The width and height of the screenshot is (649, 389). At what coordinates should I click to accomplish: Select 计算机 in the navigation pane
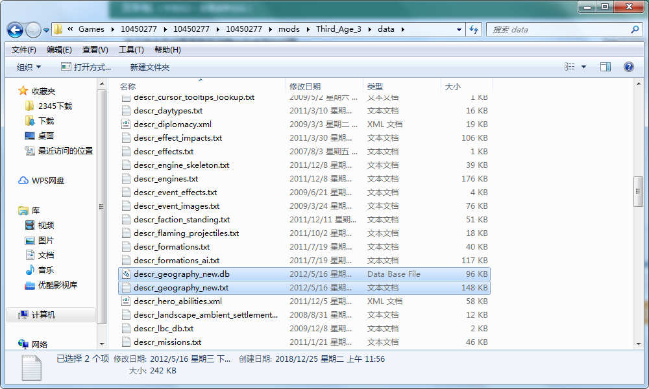point(43,314)
